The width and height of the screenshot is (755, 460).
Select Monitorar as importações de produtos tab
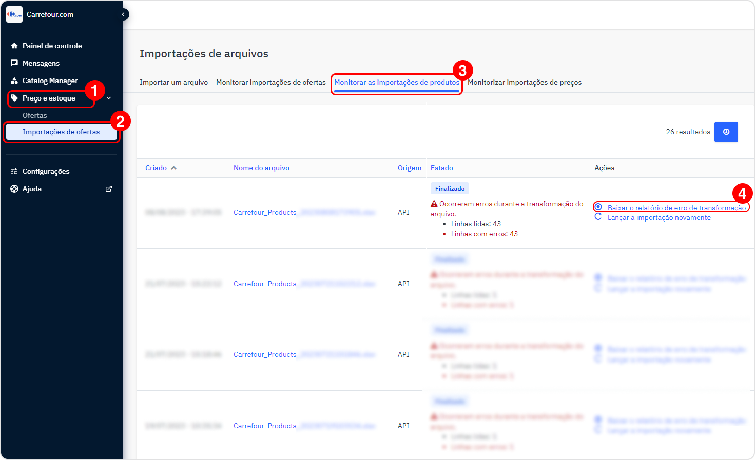[397, 82]
